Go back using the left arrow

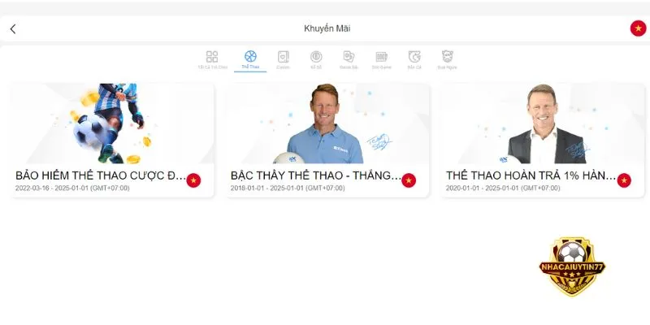tap(13, 28)
